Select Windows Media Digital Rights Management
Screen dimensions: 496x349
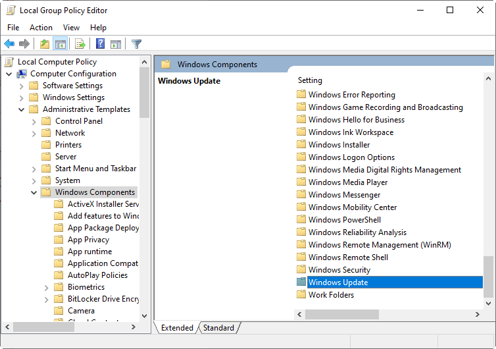(x=385, y=169)
